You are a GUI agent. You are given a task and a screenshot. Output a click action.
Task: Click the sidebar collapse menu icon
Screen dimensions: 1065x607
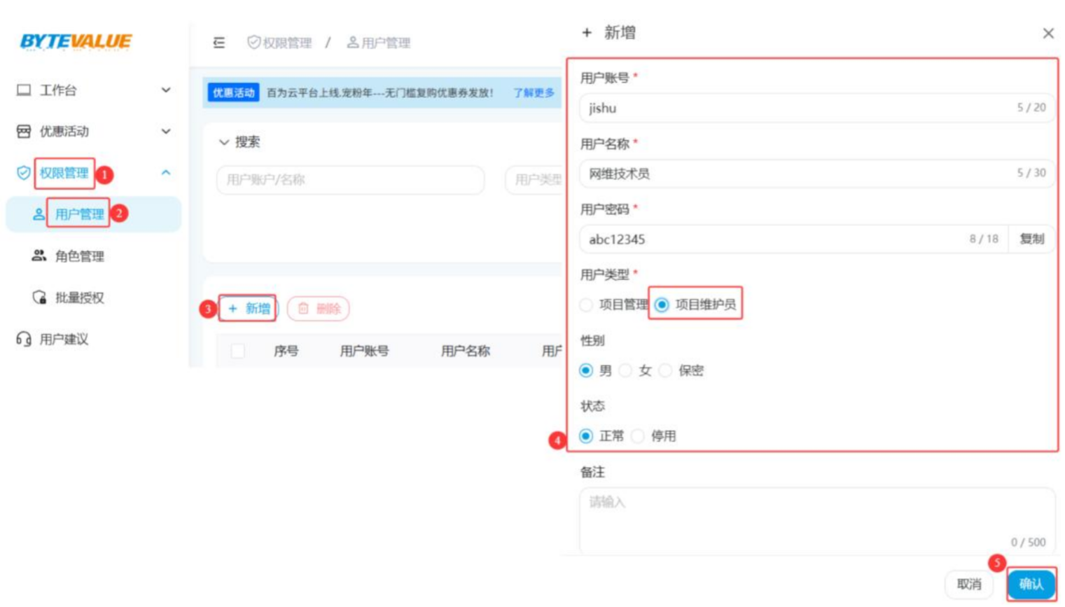(x=219, y=43)
